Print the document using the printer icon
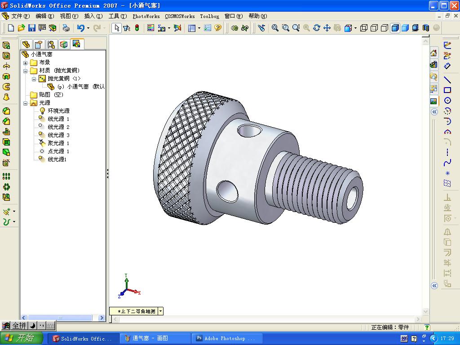 pyautogui.click(x=66, y=28)
